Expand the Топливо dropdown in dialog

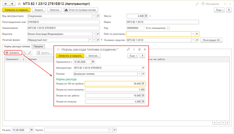139,74
